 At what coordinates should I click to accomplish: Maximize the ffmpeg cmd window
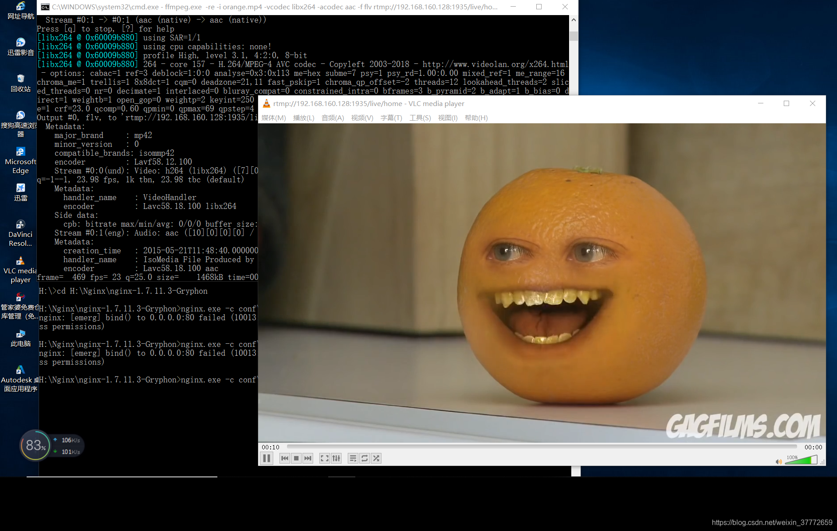click(539, 7)
